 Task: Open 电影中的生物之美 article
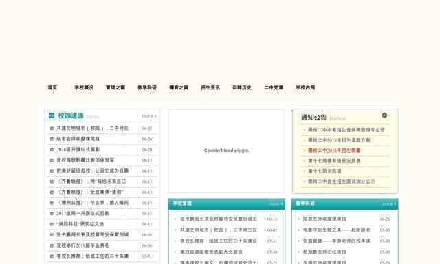[x=336, y=230]
